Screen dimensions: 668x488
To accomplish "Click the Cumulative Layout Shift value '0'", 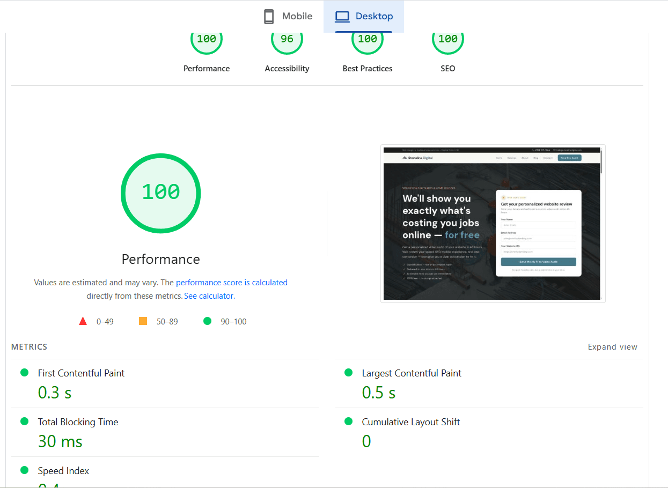I will point(366,441).
